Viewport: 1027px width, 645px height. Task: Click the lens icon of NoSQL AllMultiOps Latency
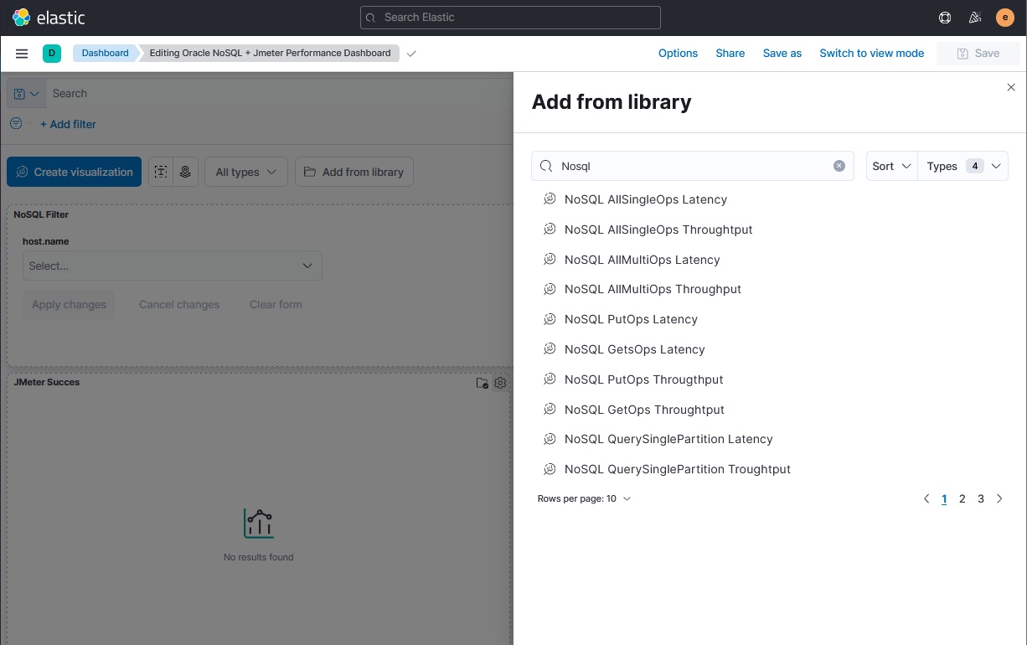point(550,260)
